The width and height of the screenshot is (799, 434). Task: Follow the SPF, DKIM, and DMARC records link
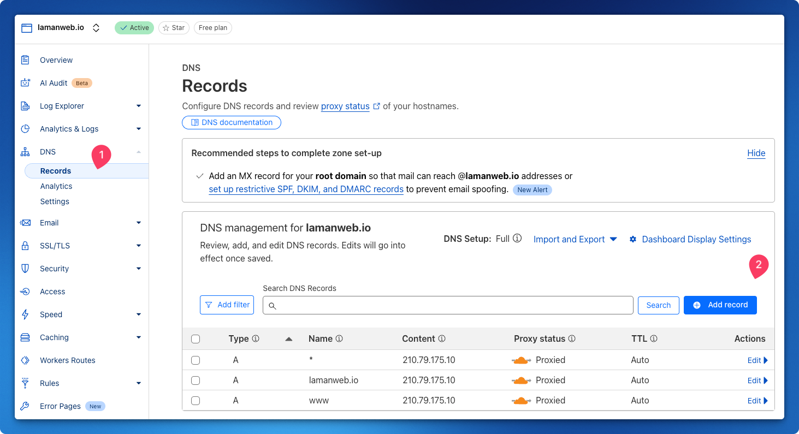click(306, 189)
